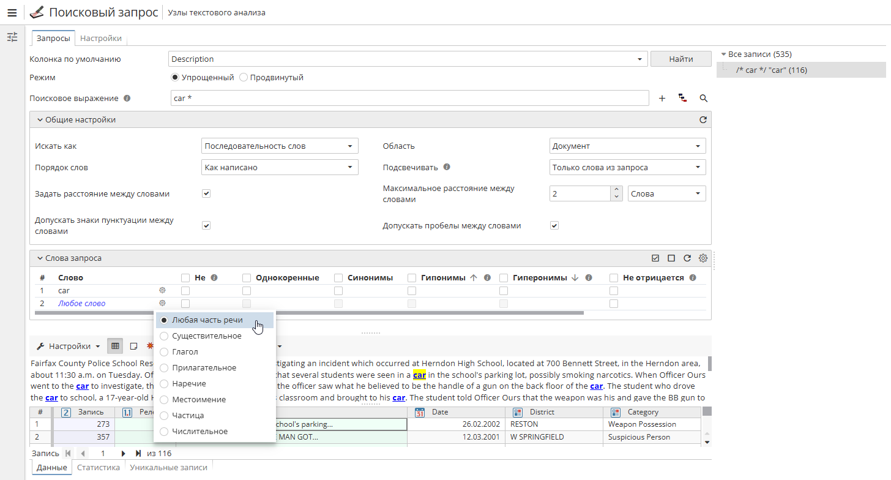Switch to Данные tab
Image resolution: width=891 pixels, height=480 pixels.
51,467
